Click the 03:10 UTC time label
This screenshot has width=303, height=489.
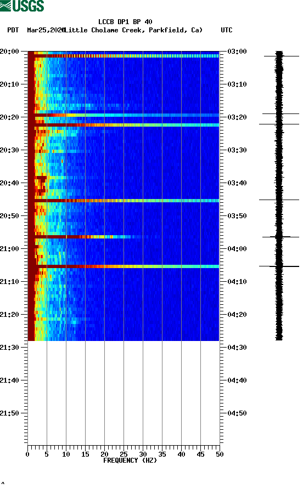pyautogui.click(x=237, y=84)
